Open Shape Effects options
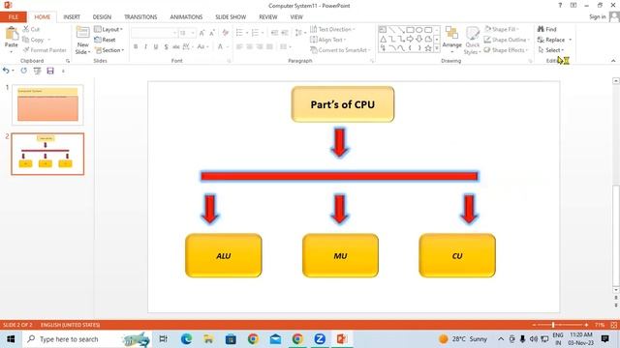The image size is (620, 348). (x=506, y=50)
